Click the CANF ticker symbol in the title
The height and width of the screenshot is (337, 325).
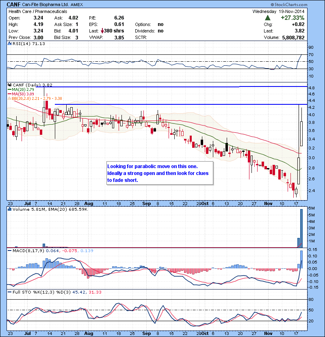coord(13,4)
